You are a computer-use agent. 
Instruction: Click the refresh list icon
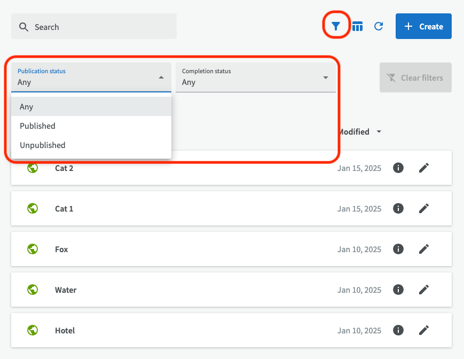pyautogui.click(x=379, y=26)
